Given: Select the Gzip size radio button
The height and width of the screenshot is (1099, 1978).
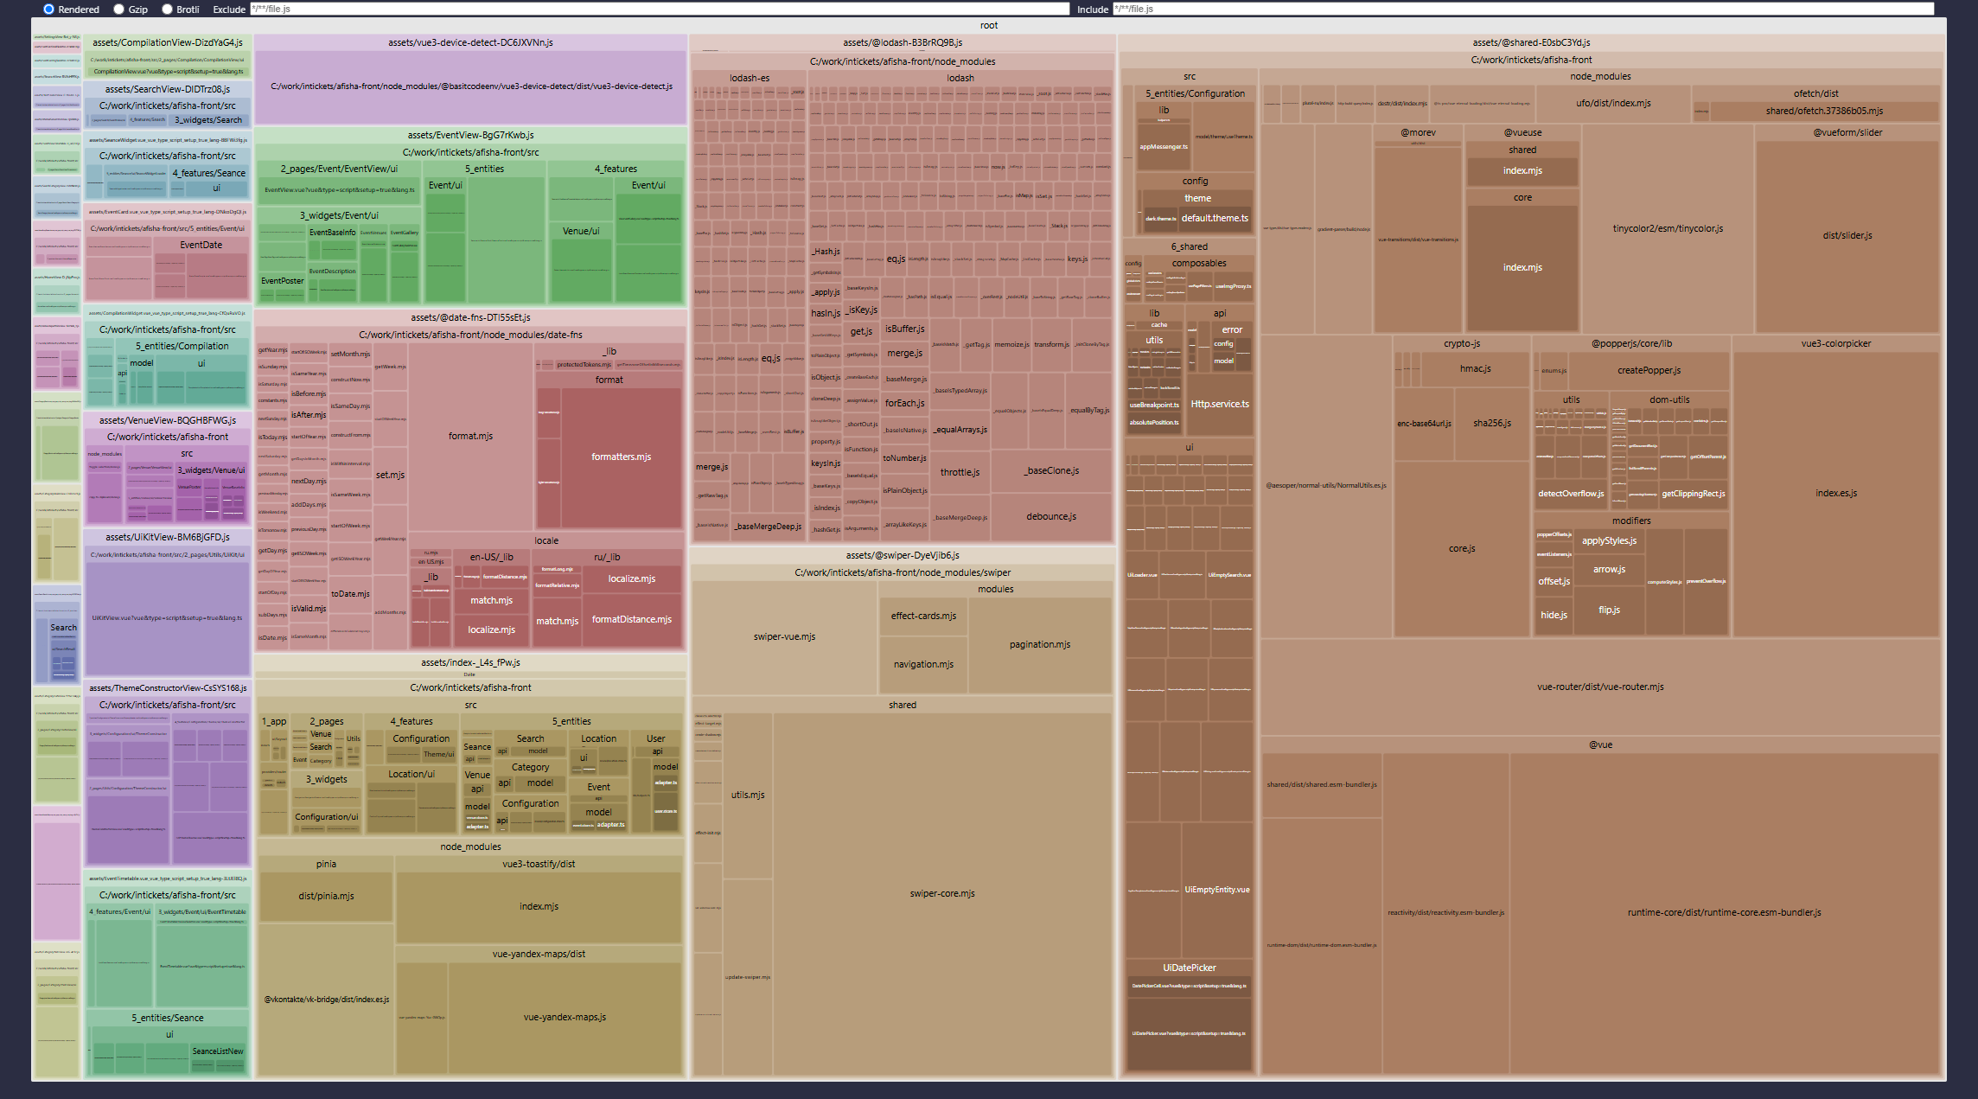Looking at the screenshot, I should coord(118,9).
